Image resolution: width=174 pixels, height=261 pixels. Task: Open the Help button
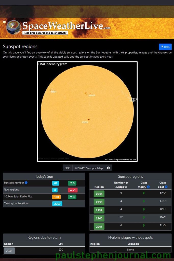coord(165,47)
